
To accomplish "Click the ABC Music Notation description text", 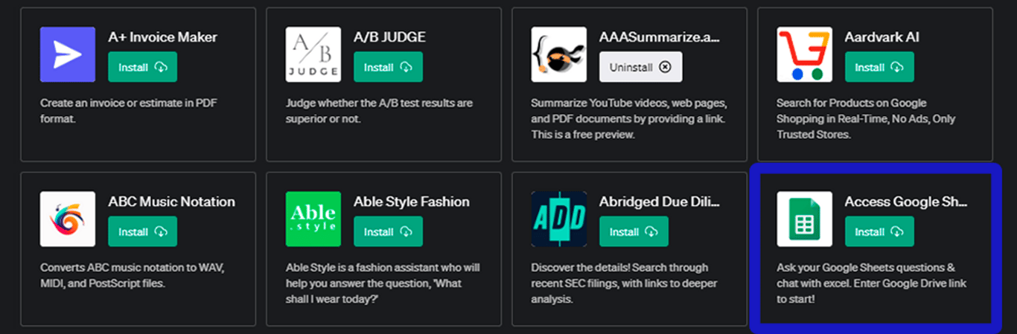I will coord(133,274).
